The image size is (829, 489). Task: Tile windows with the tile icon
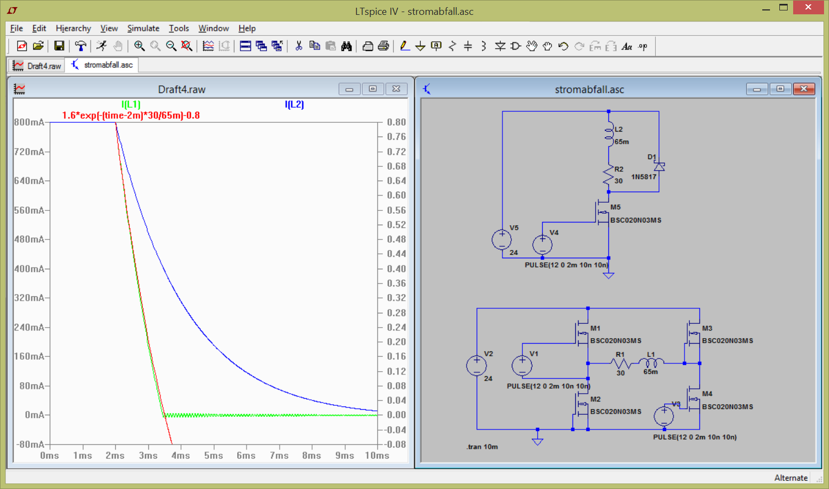tap(245, 46)
